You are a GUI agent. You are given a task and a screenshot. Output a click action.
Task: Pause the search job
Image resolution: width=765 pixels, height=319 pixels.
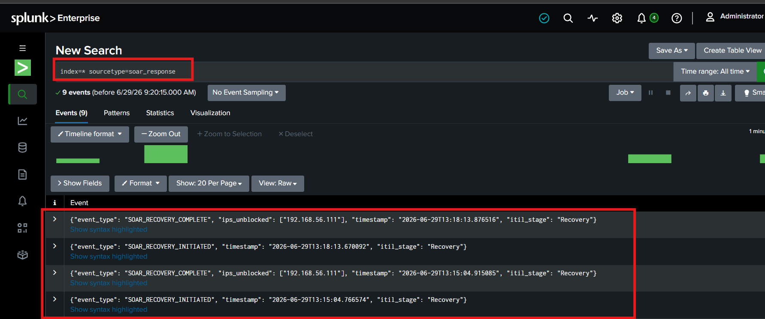(650, 92)
